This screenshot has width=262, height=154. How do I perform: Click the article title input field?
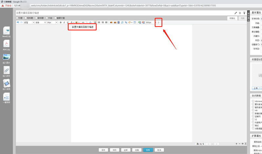point(121,13)
